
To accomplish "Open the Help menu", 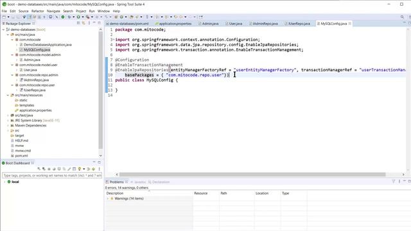I will click(116, 11).
